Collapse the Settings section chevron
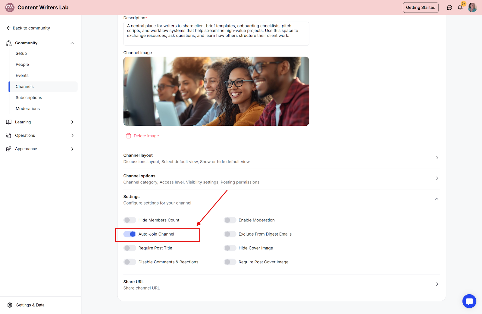482x314 pixels. click(437, 199)
